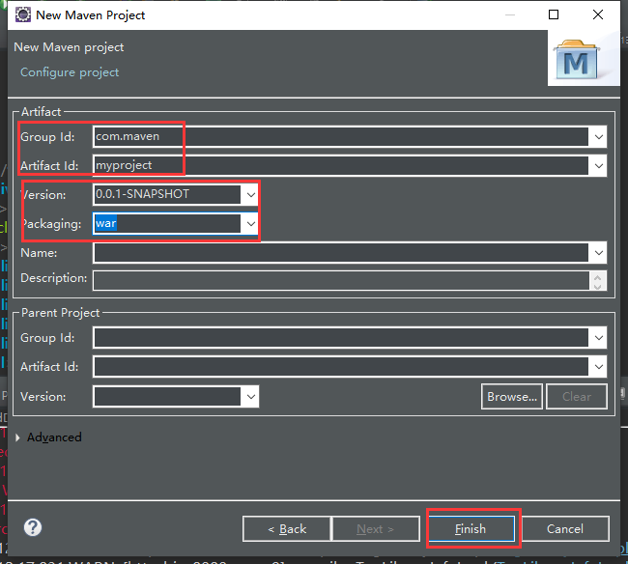Click the Finish button
Image resolution: width=628 pixels, height=564 pixels.
tap(471, 529)
